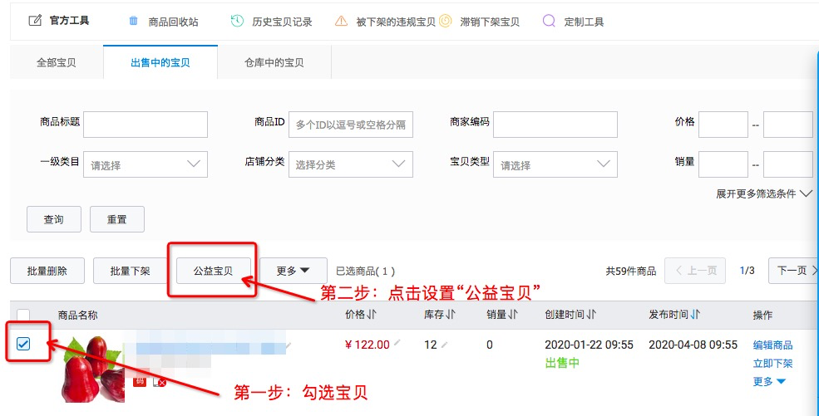This screenshot has height=416, width=819.
Task: Open 宝贝类型 dropdown
Action: click(555, 164)
